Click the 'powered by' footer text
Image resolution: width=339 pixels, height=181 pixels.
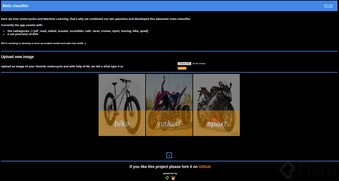pos(170,173)
